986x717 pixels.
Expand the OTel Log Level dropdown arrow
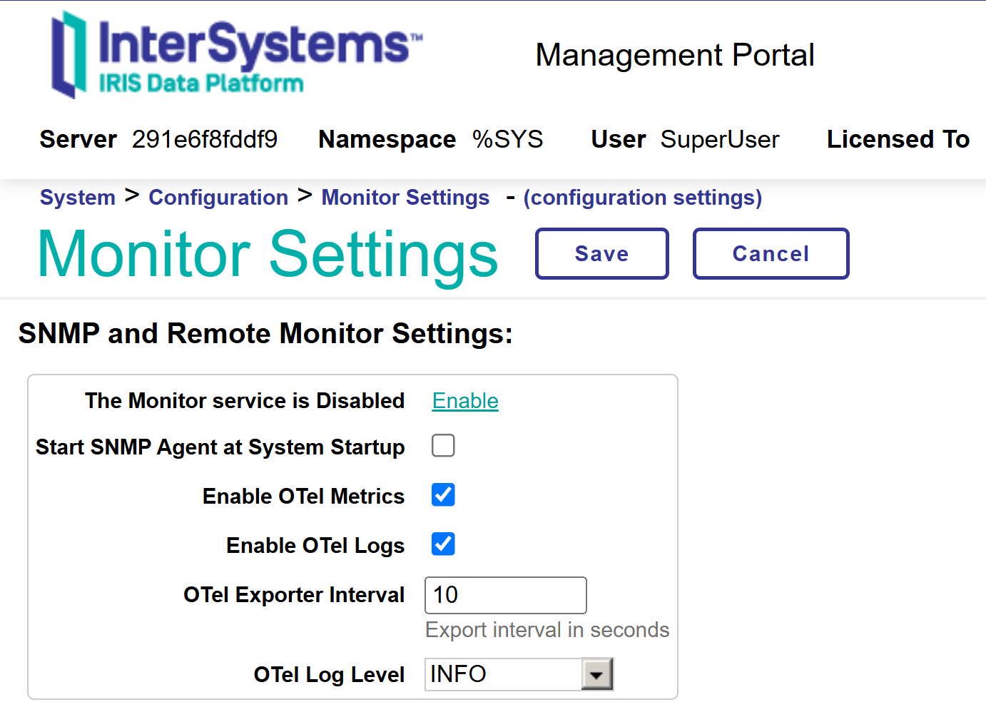tap(597, 674)
